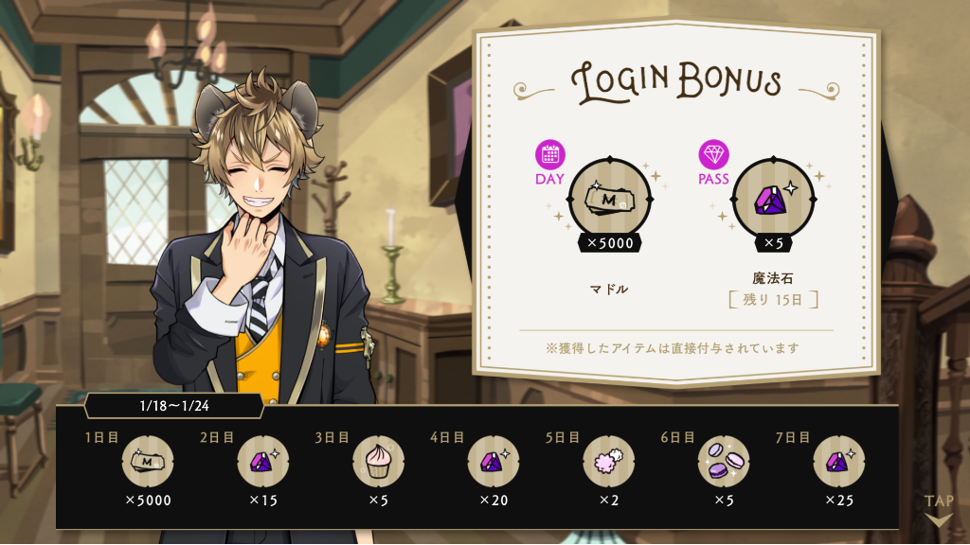This screenshot has height=545, width=970.
Task: Tap the TAP arrow to continue
Action: click(x=939, y=510)
